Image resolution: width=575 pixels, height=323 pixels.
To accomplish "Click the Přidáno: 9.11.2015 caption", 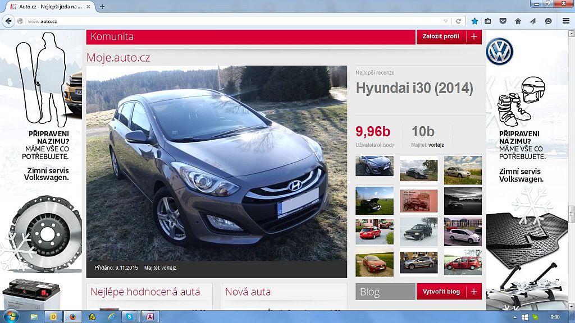I will (x=116, y=267).
